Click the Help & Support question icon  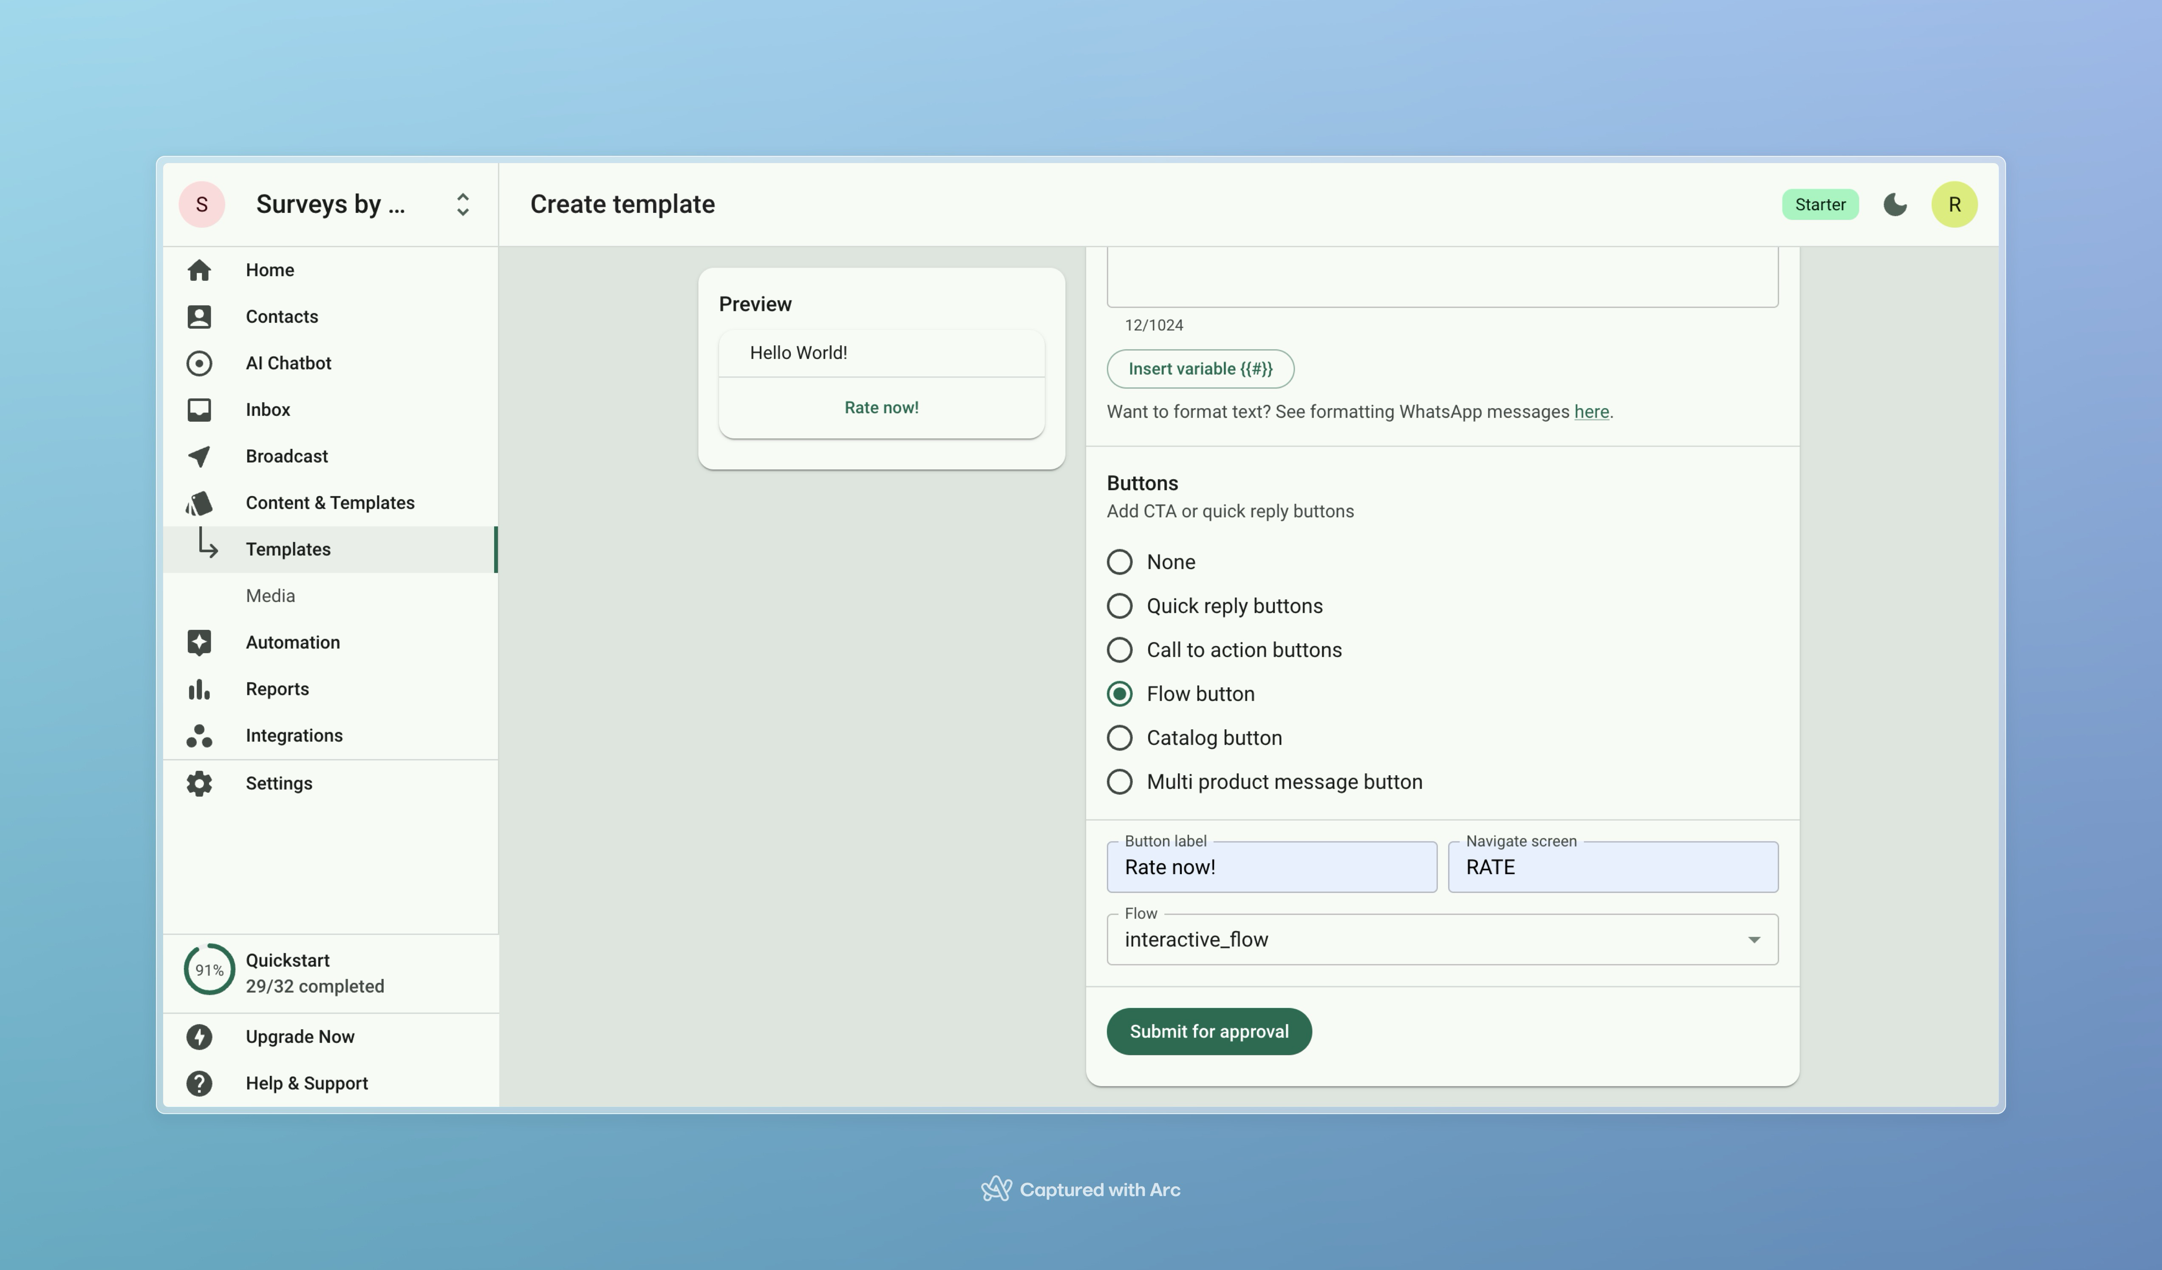point(199,1083)
